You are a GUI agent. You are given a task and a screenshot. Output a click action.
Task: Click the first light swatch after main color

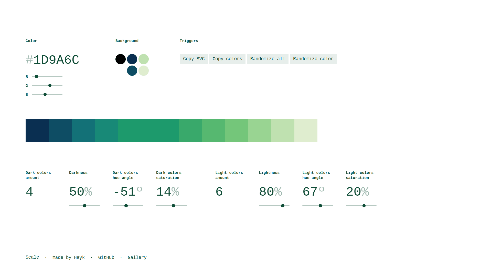tap(191, 131)
